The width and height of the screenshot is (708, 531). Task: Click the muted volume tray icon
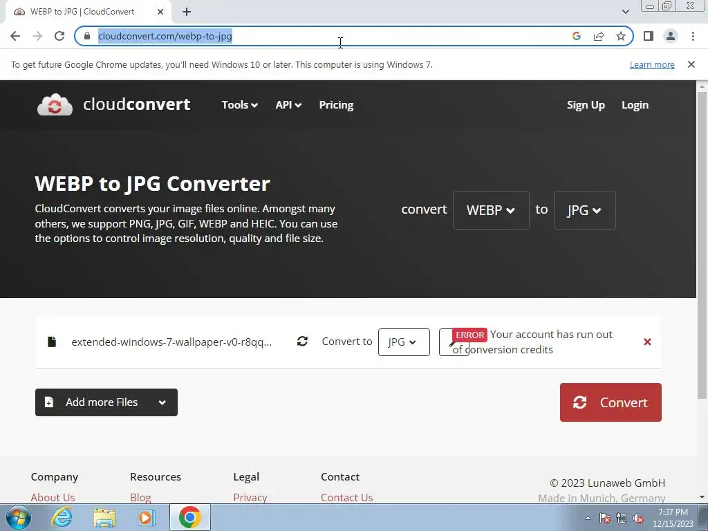[x=638, y=518]
